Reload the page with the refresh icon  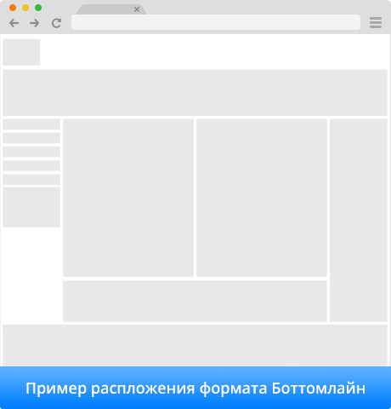pos(56,23)
